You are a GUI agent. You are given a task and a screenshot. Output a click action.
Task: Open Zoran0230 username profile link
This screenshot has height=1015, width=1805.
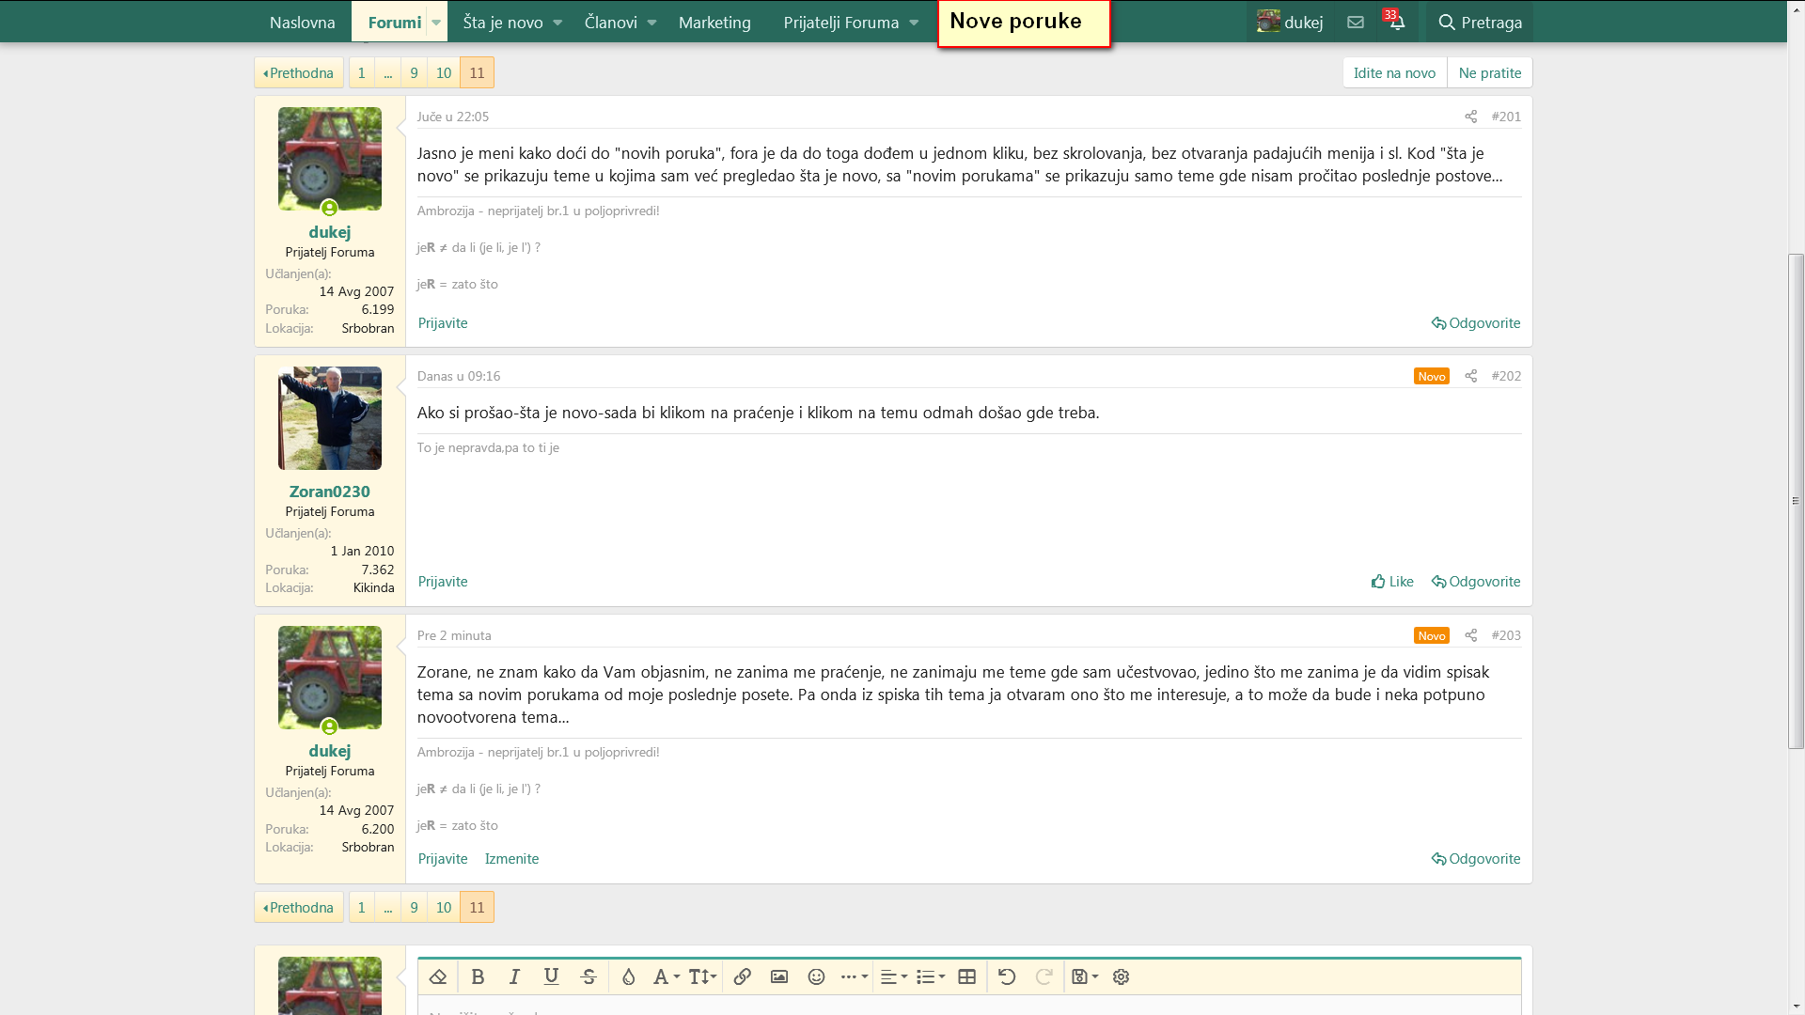pyautogui.click(x=330, y=491)
